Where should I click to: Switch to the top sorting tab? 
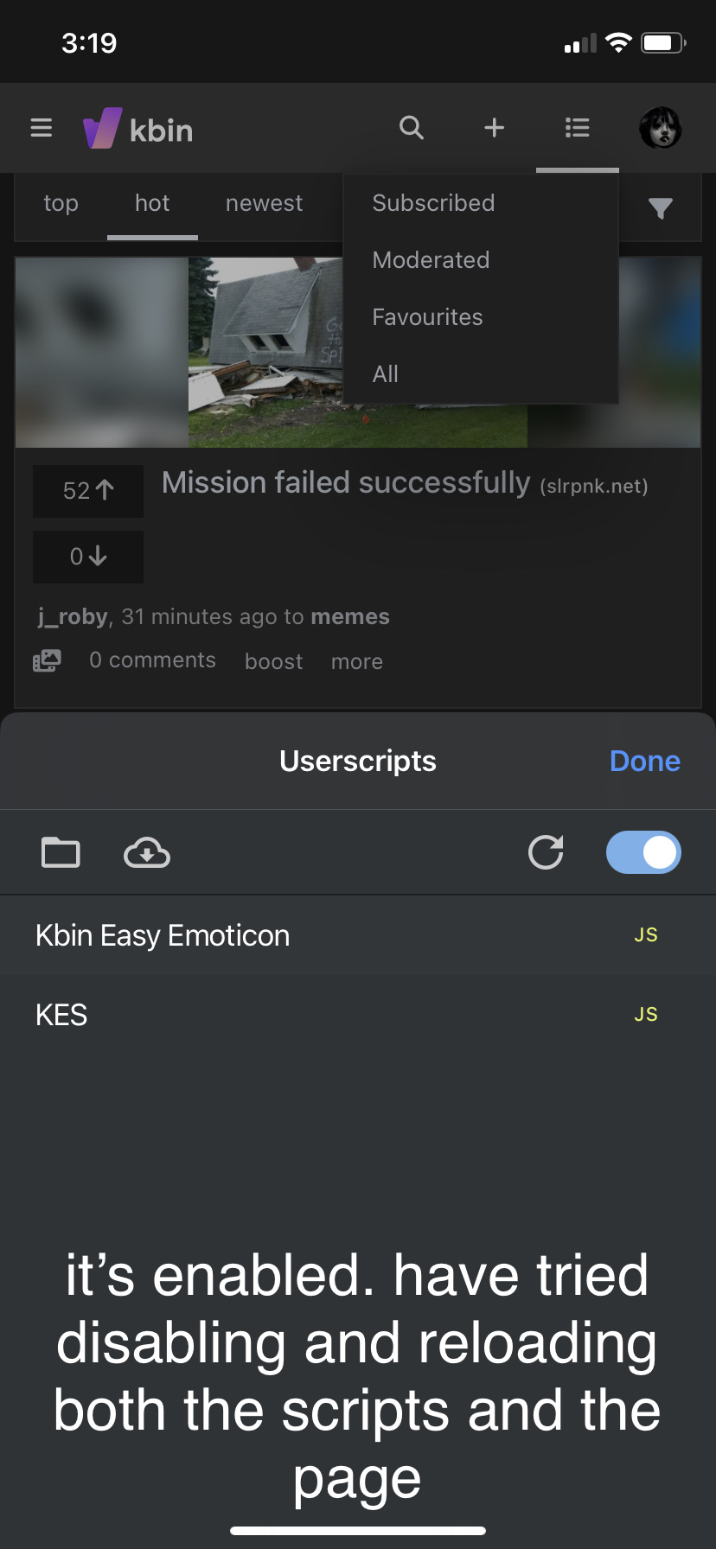(x=60, y=203)
